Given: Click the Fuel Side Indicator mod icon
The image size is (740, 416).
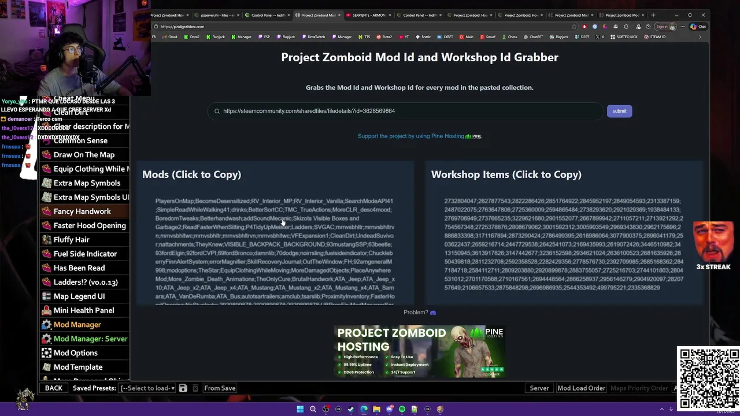Looking at the screenshot, I should [46, 254].
